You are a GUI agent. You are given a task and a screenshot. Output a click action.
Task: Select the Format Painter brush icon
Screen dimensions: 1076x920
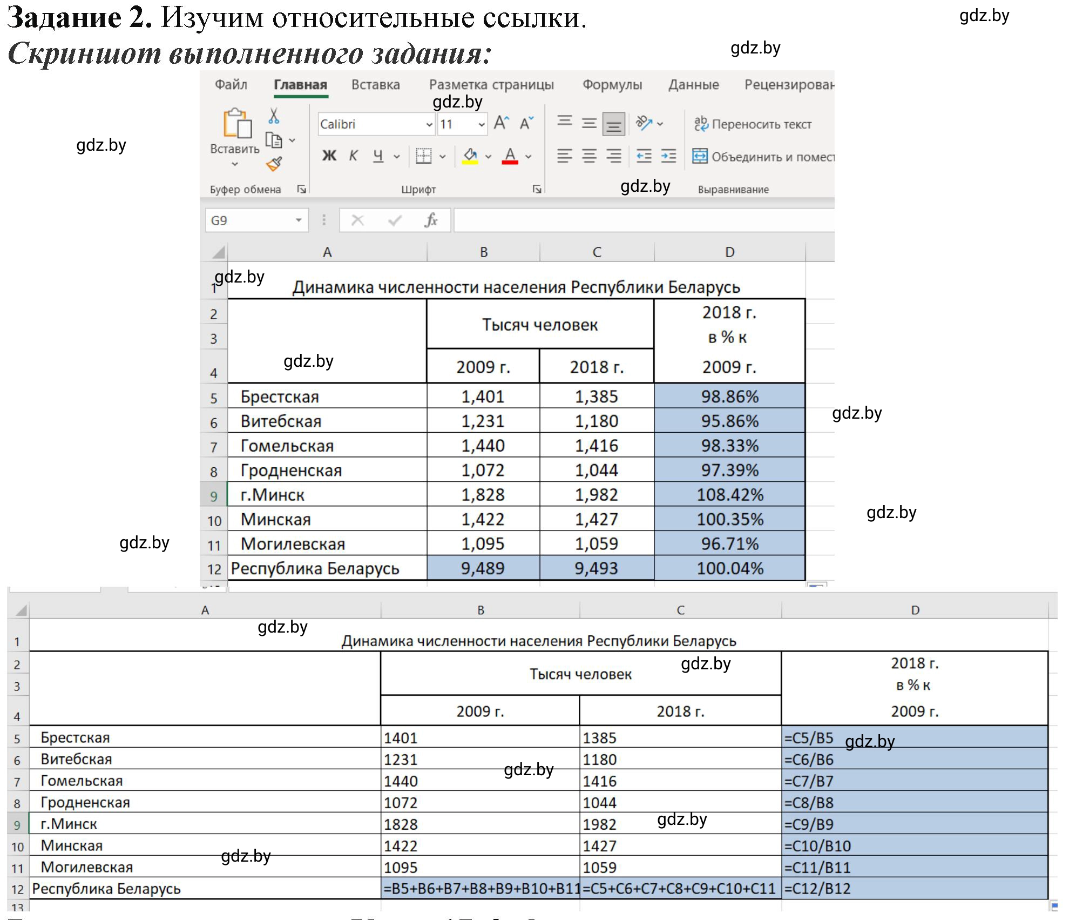pyautogui.click(x=274, y=164)
